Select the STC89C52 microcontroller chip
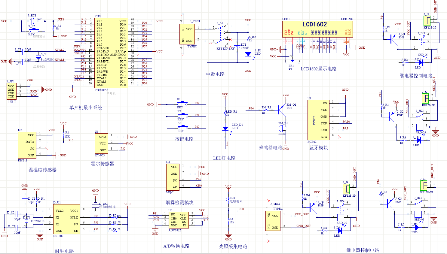Image resolution: width=447 pixels, height=254 pixels. [x=111, y=53]
